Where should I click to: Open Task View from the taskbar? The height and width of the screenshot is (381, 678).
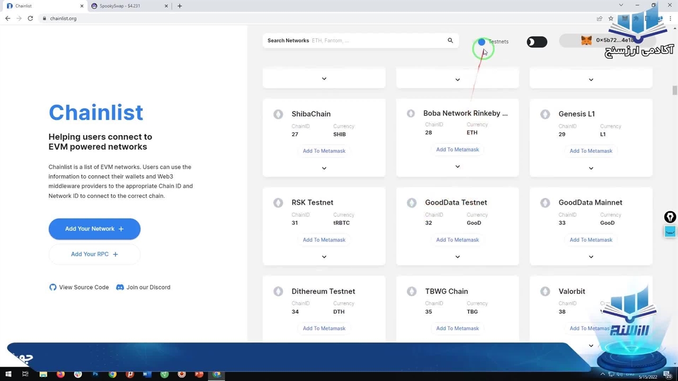point(25,374)
